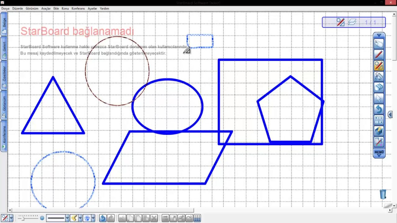Open the Konu menu

(x=65, y=8)
